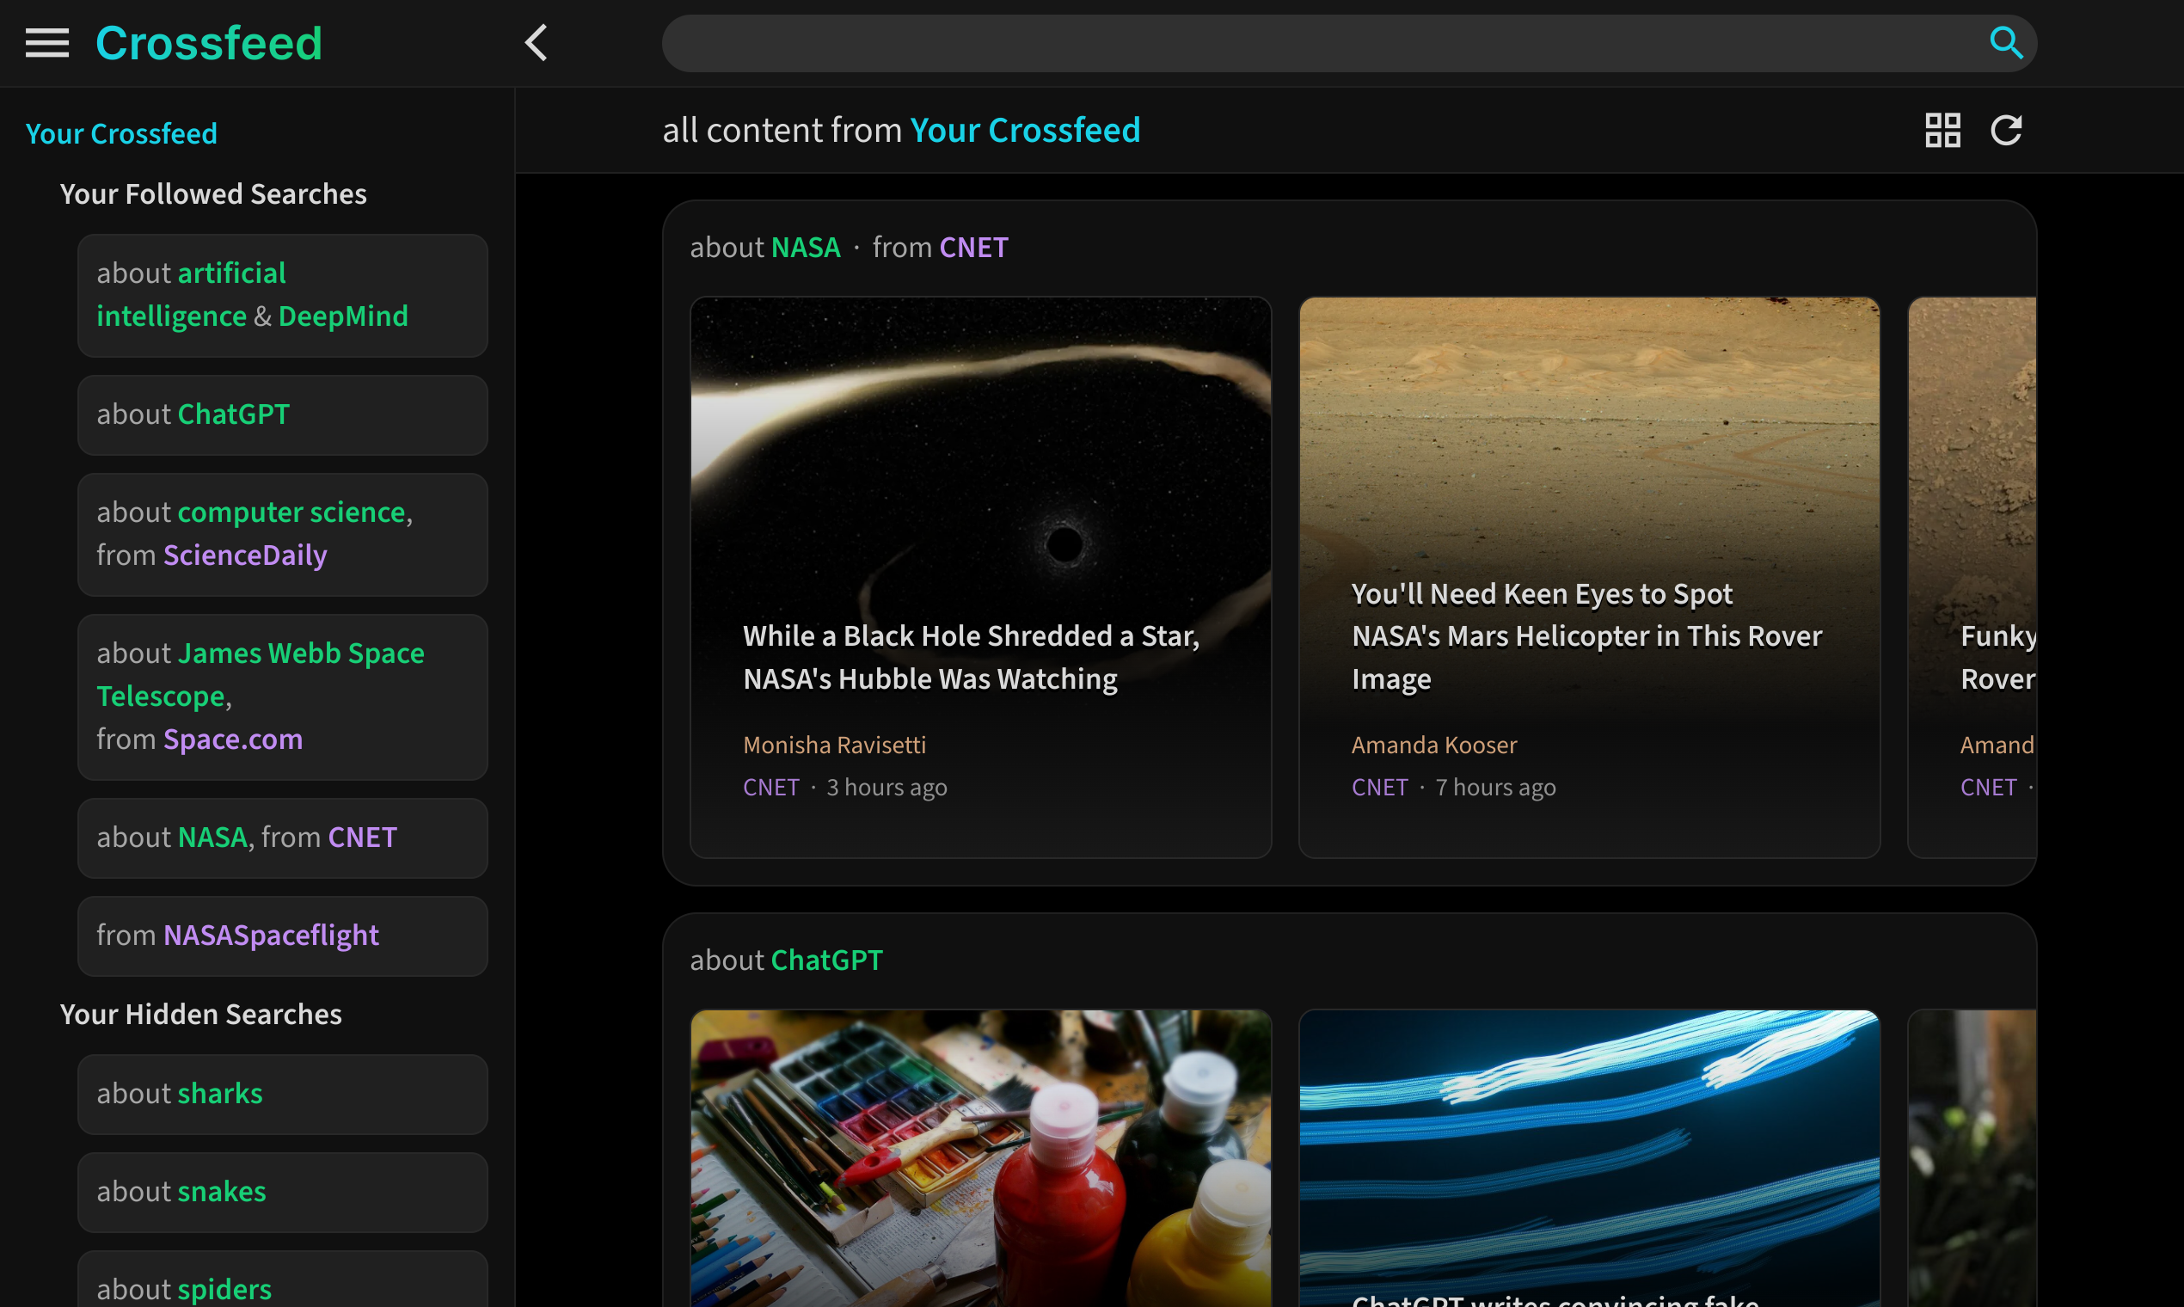The height and width of the screenshot is (1307, 2184).
Task: Click '7 hours ago' timestamp
Action: 1495,787
